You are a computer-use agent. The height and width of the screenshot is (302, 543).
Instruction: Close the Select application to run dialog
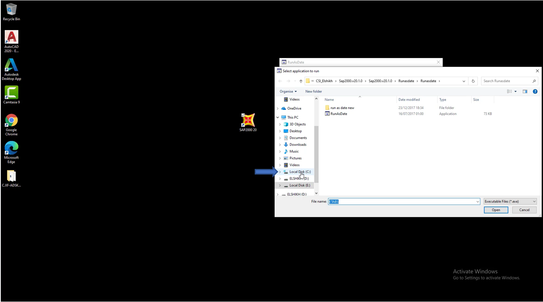pos(537,71)
